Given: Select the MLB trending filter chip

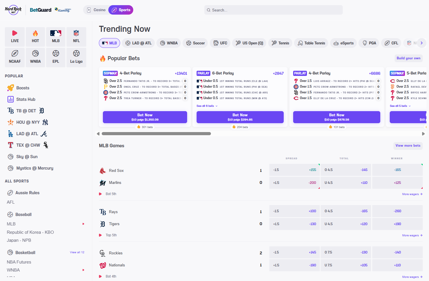Looking at the screenshot, I should click(x=109, y=43).
